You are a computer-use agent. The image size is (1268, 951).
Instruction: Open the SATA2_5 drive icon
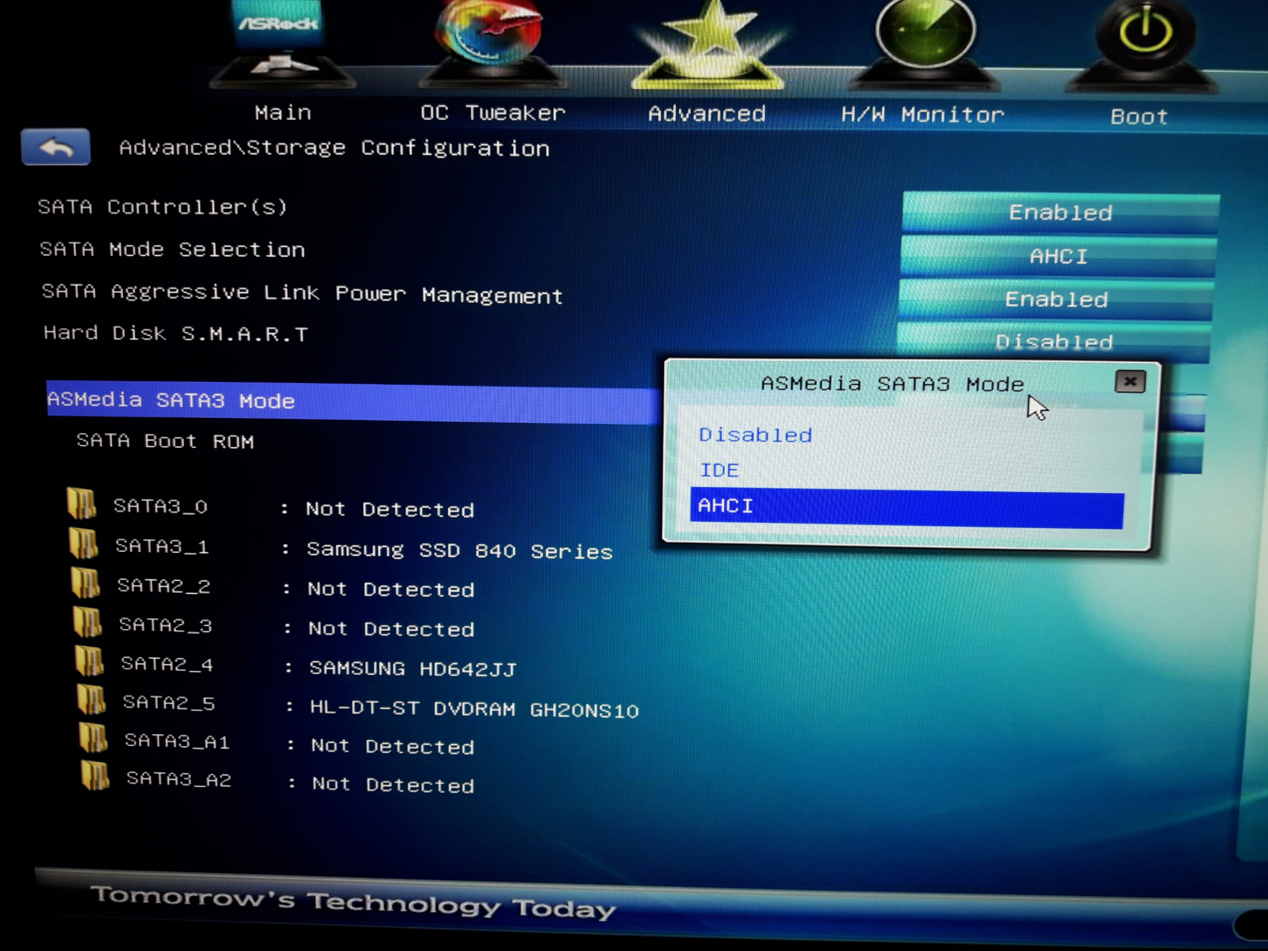tap(92, 700)
